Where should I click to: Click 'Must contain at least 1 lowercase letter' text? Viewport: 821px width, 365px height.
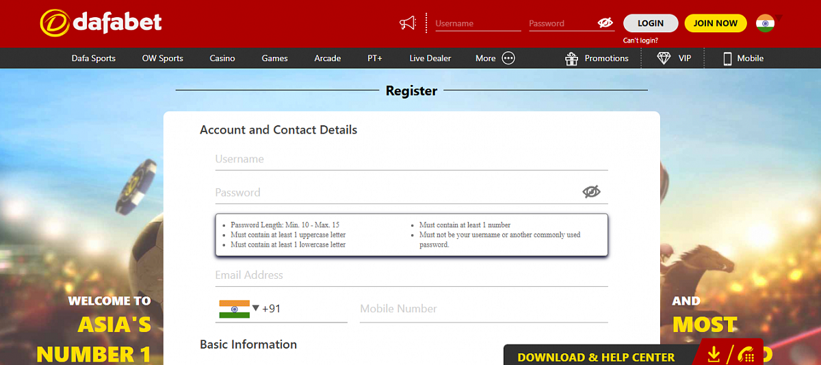click(x=288, y=244)
